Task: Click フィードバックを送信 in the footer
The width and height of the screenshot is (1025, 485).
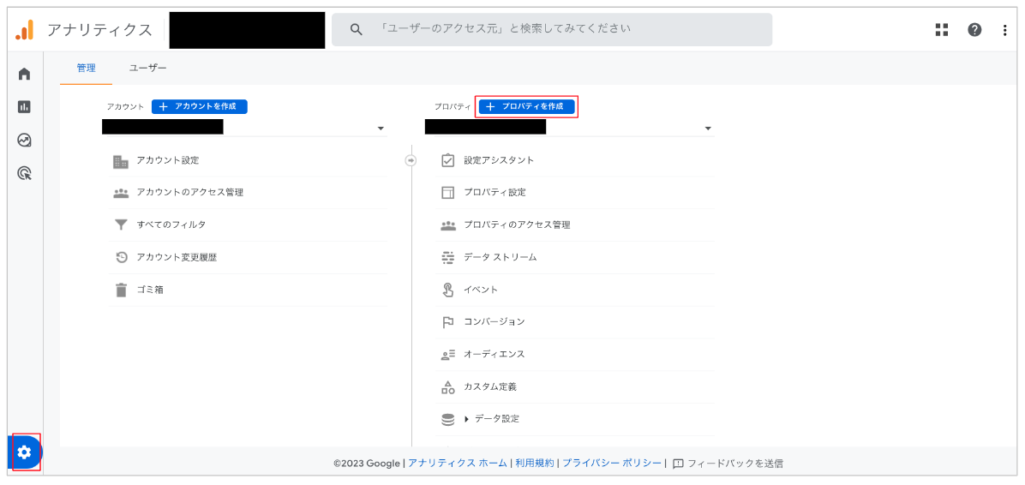Action: (735, 464)
